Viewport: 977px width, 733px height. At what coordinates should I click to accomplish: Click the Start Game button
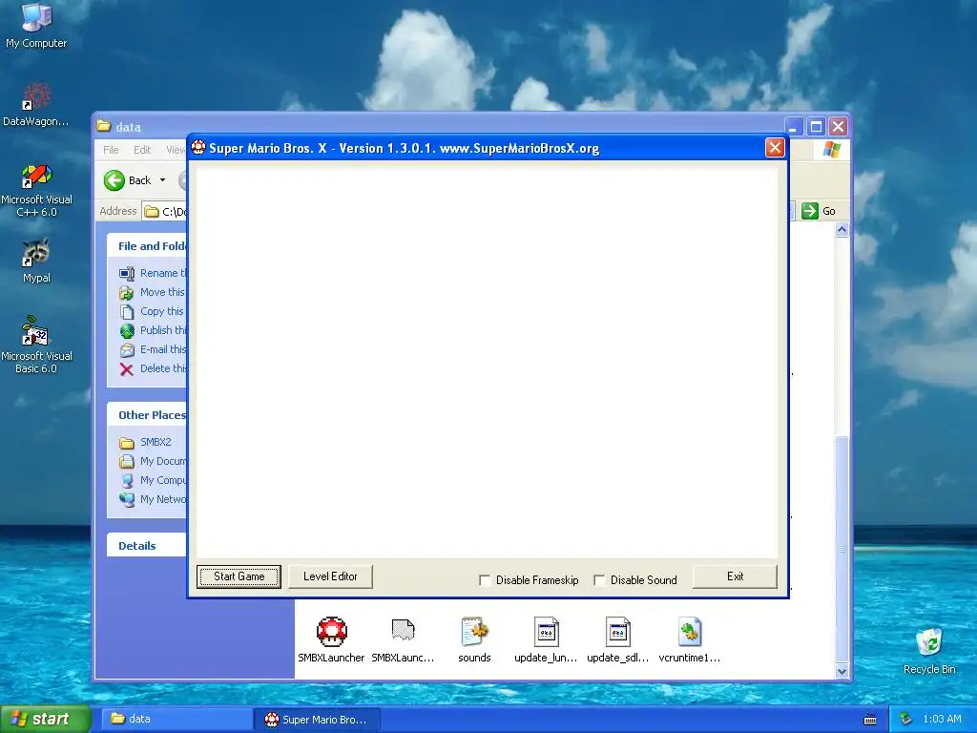coord(239,576)
